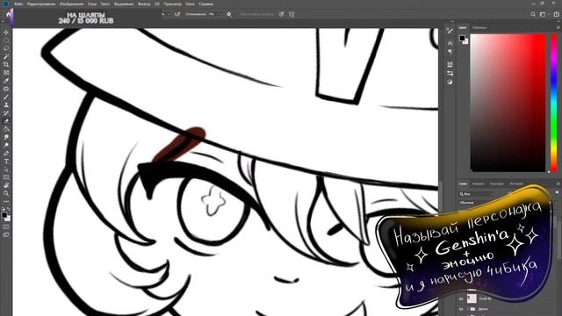Viewport: 562px width, 316px height.
Task: Select the Crop tool
Action: 6,64
